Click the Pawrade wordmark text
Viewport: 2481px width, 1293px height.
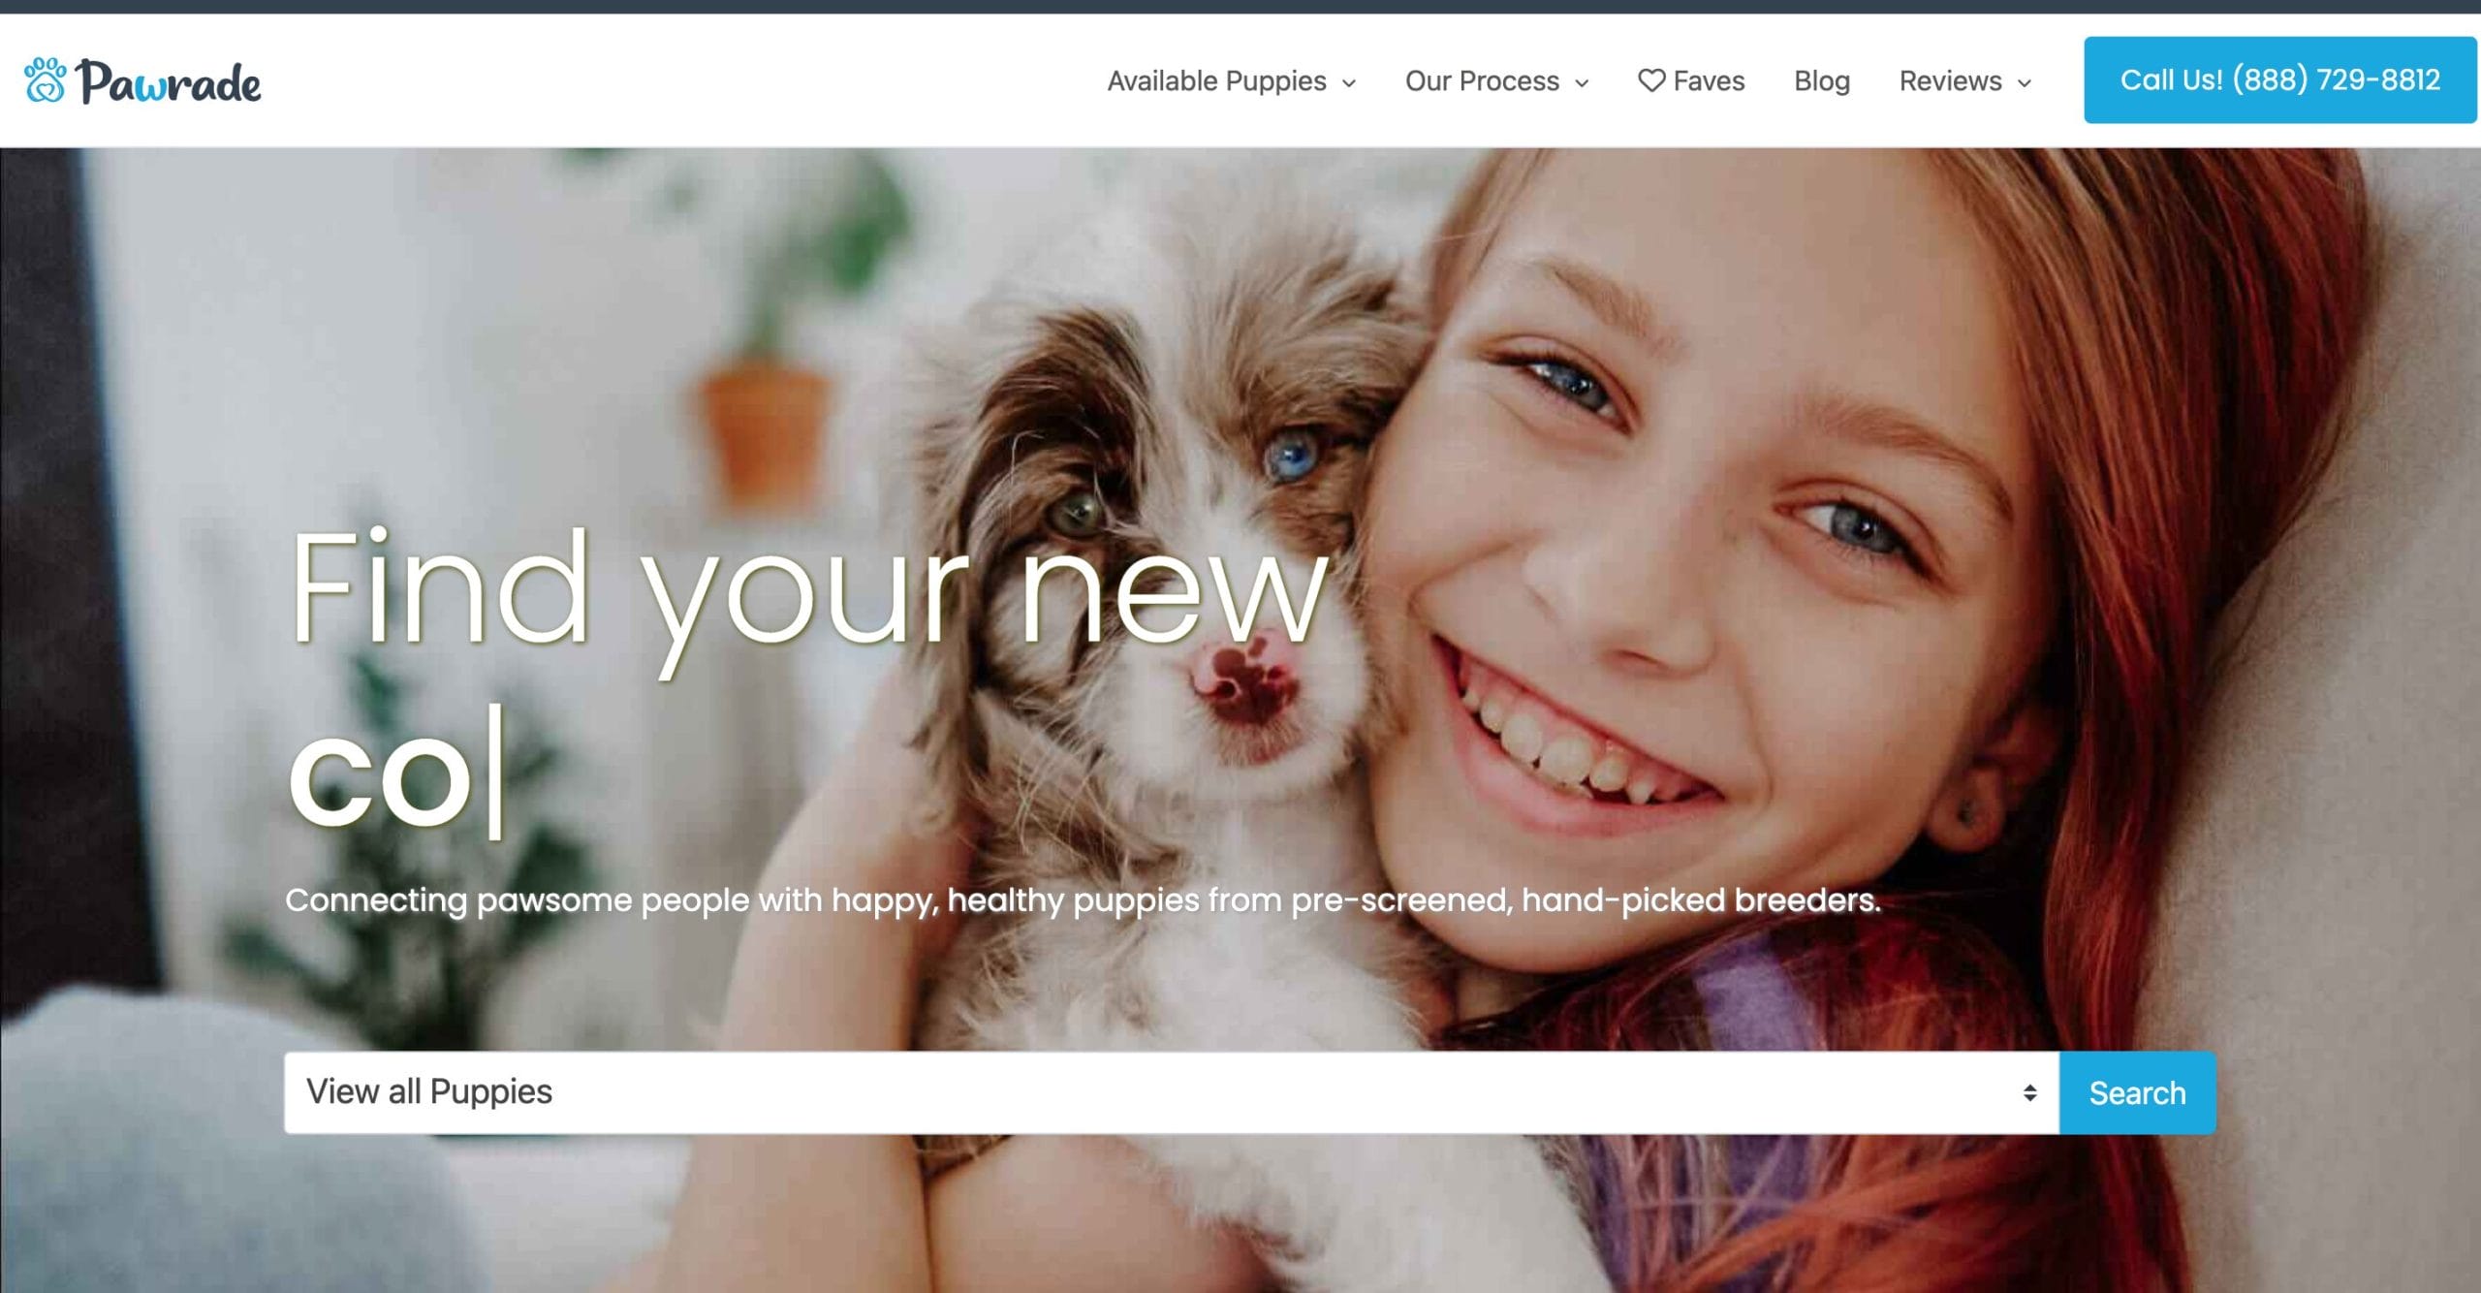coord(170,81)
